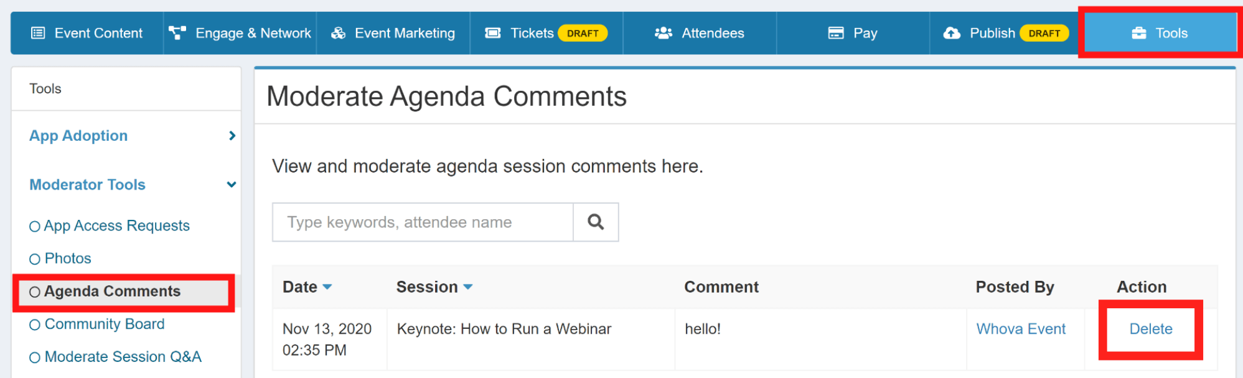Focus the keywords search input field

click(x=423, y=222)
